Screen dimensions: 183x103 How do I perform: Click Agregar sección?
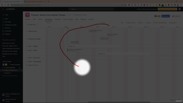pos(32,65)
